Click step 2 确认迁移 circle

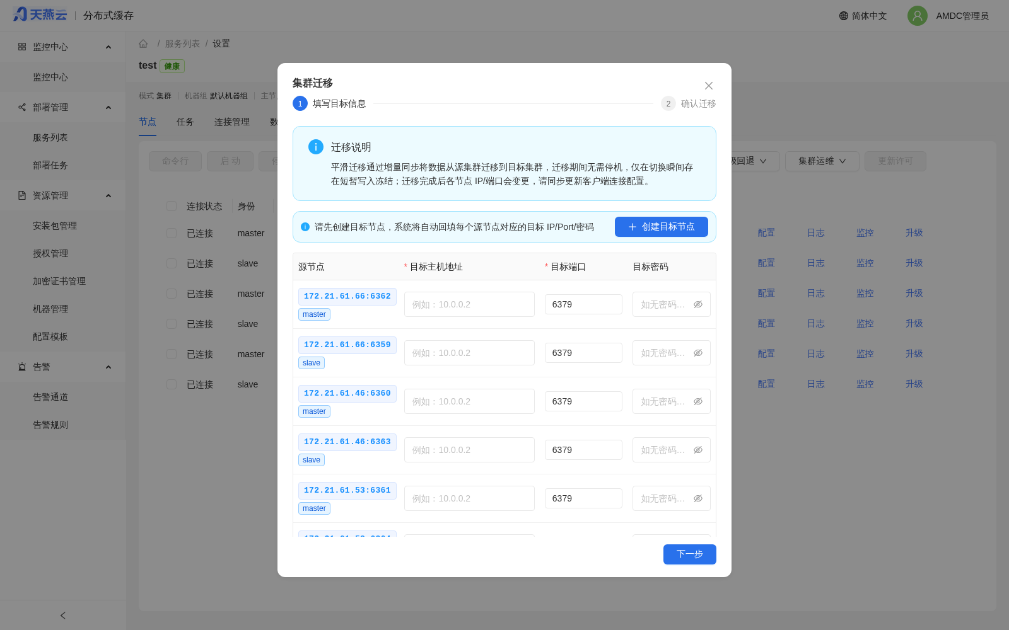pyautogui.click(x=668, y=103)
